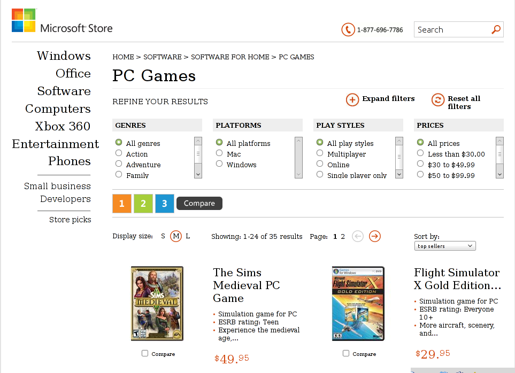515x373 pixels.
Task: Click the Compare button
Action: (x=199, y=204)
